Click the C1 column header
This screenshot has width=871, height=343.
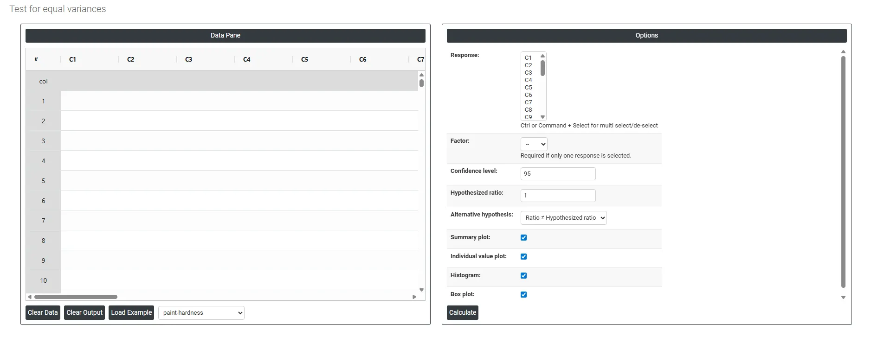click(x=89, y=59)
